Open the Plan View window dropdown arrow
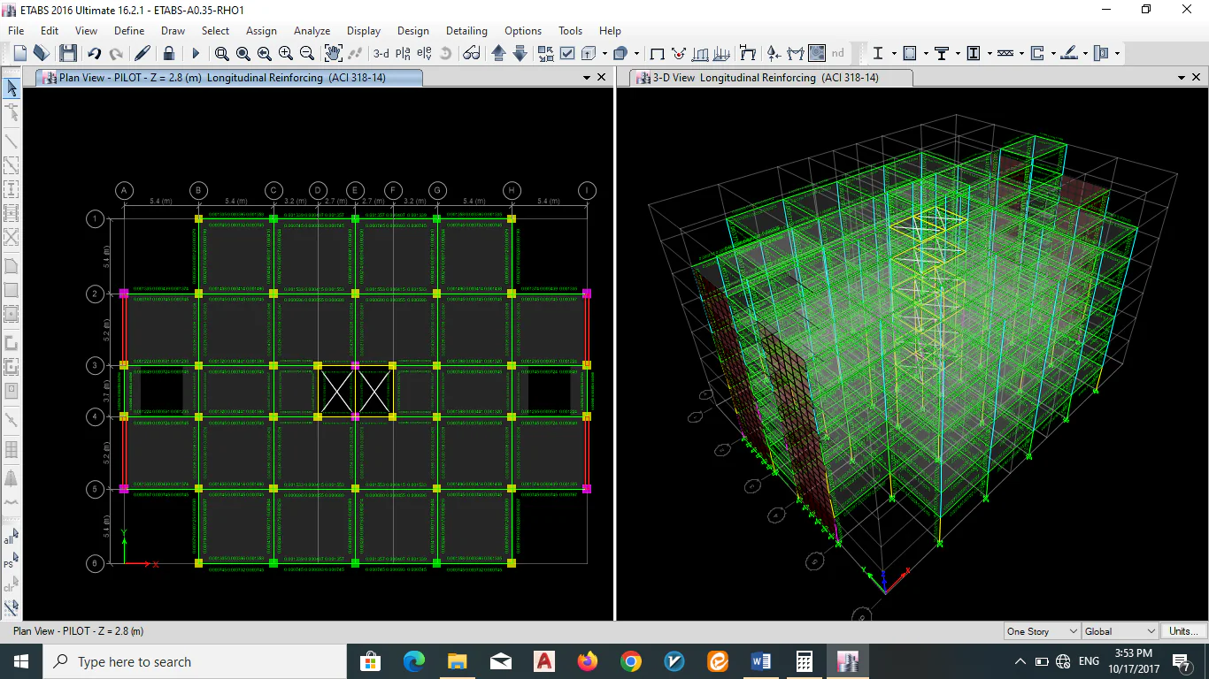The image size is (1209, 679). pyautogui.click(x=587, y=78)
